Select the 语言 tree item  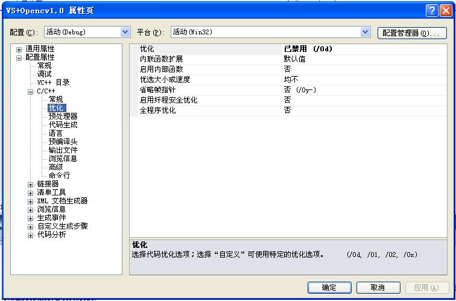[x=56, y=133]
